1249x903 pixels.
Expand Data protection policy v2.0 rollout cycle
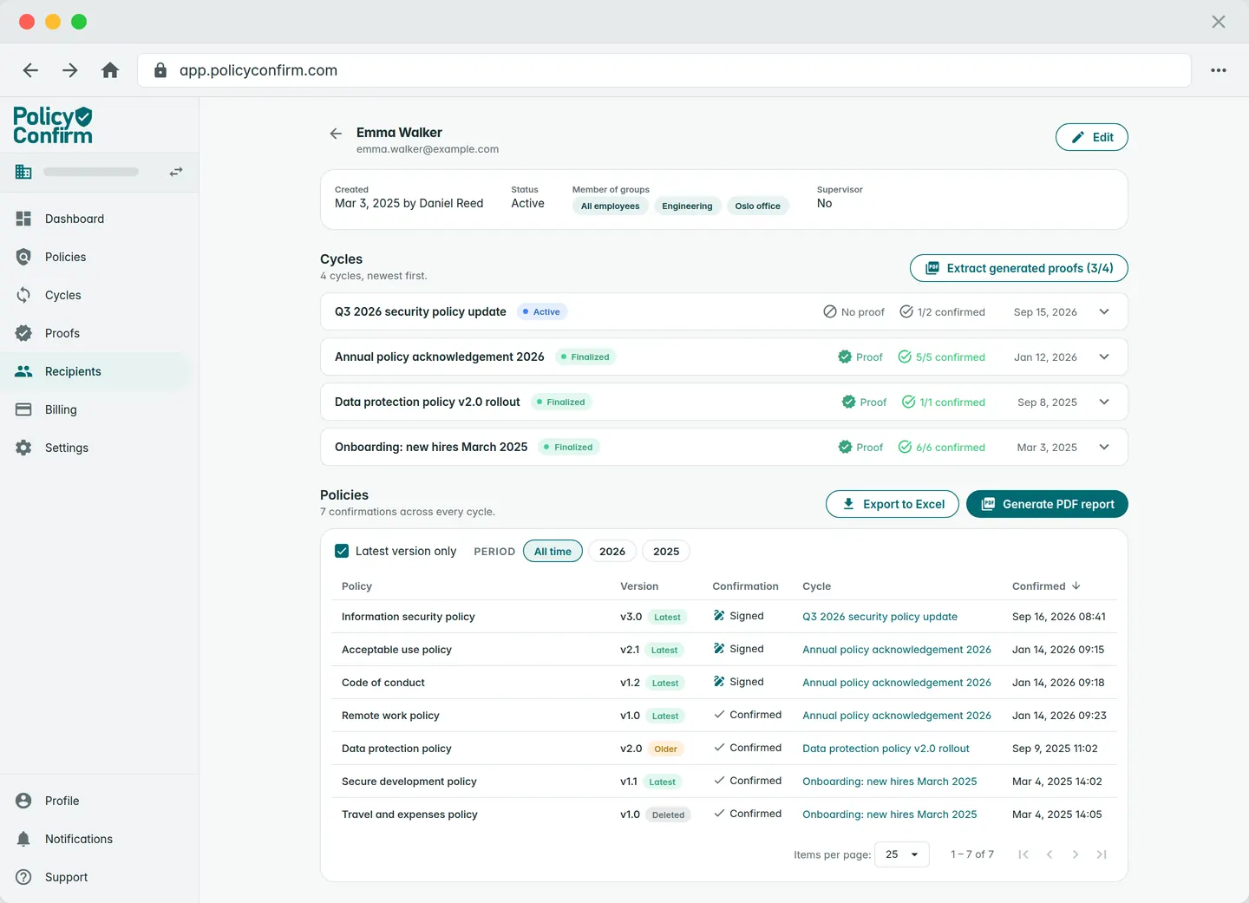[1104, 402]
